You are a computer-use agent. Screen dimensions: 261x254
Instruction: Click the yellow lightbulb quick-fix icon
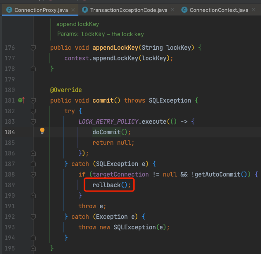(42, 131)
